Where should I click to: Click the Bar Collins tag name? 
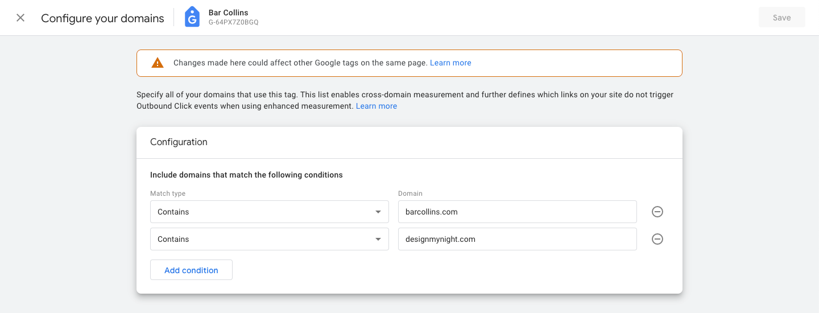(x=229, y=13)
